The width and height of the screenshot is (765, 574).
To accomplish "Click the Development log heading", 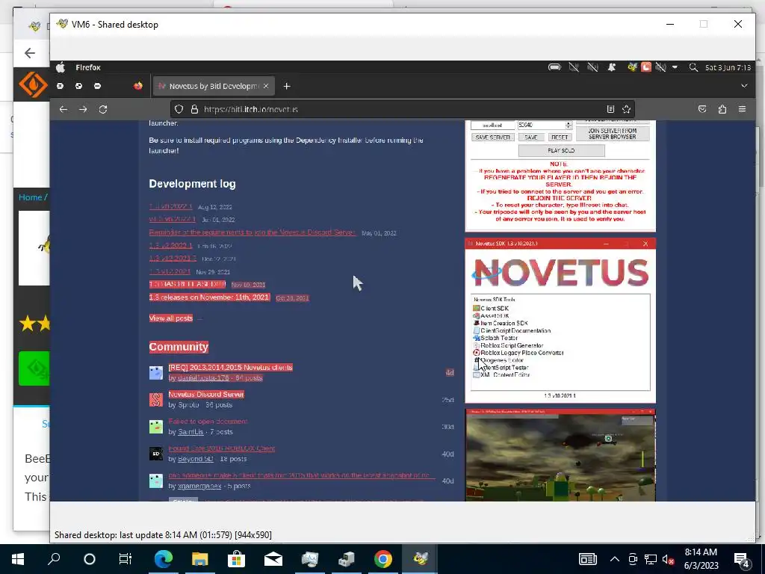I will (x=192, y=184).
